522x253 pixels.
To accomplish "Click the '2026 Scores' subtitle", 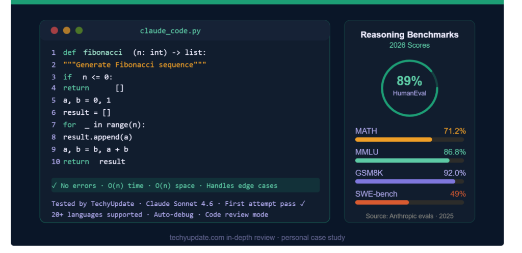I will coord(409,45).
